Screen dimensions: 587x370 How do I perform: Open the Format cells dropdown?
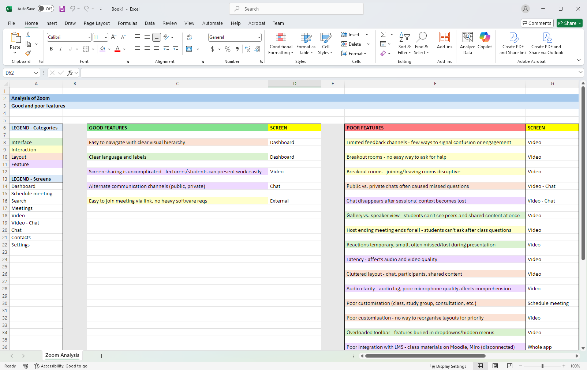pos(354,54)
